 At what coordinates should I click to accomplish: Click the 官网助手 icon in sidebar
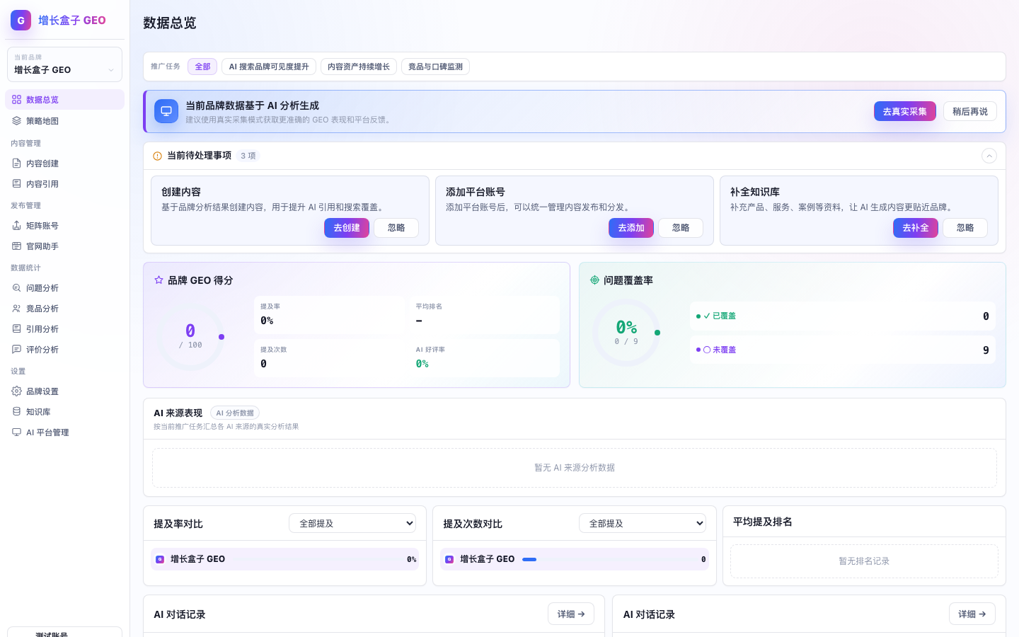(x=16, y=246)
